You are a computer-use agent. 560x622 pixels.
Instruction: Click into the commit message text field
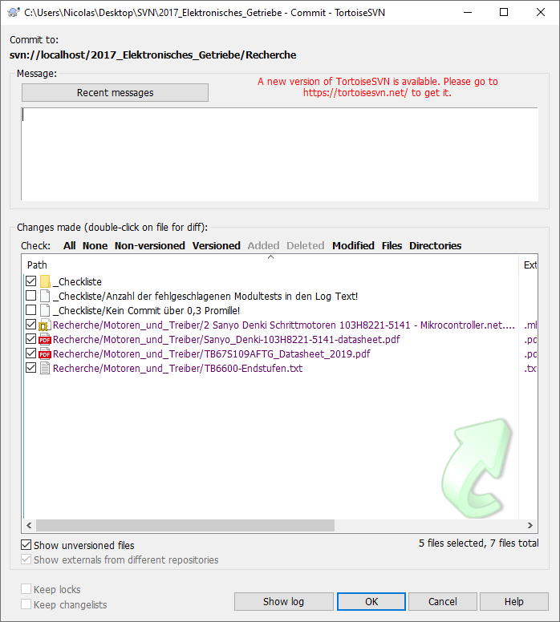tap(280, 154)
